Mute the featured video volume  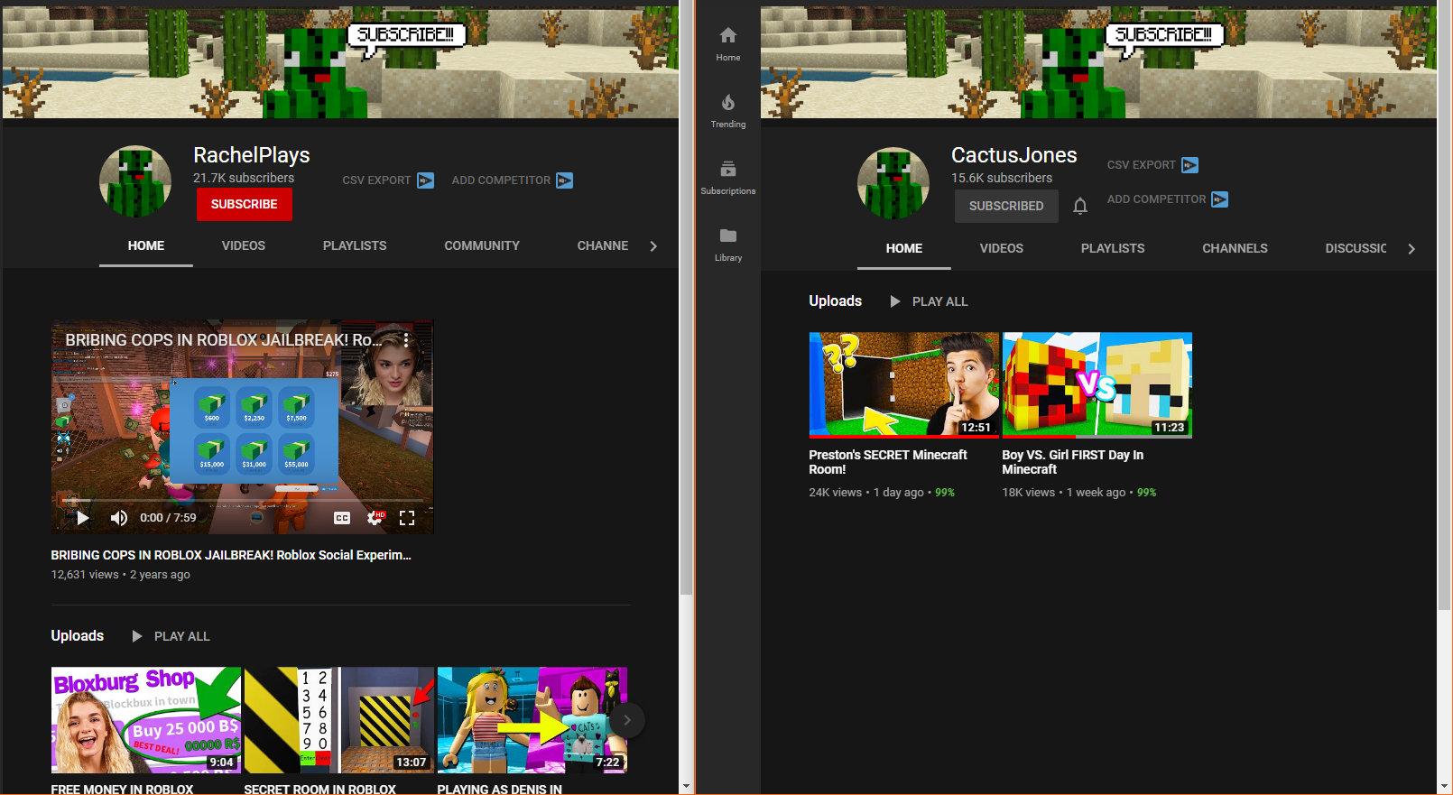tap(118, 518)
